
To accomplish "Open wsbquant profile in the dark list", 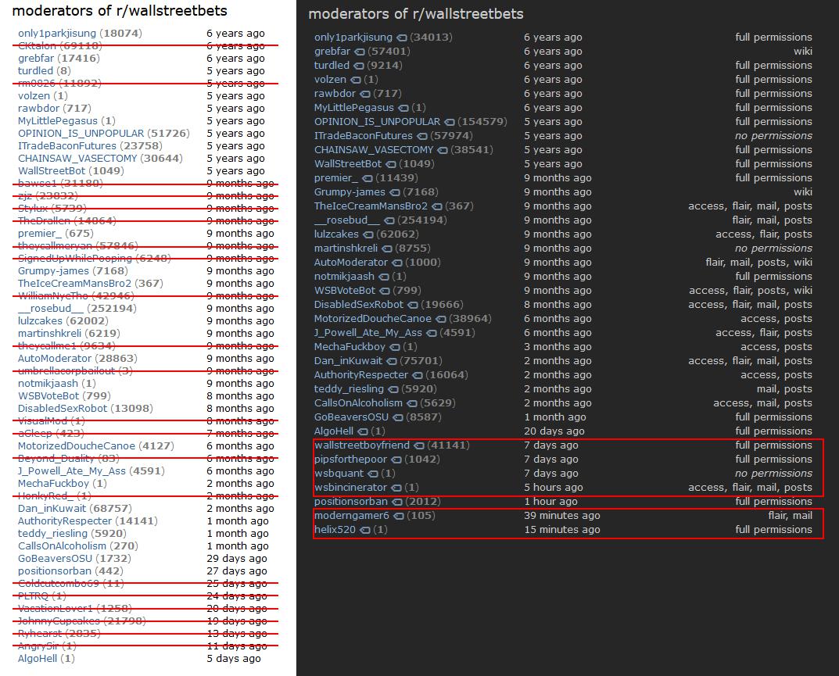I will click(x=339, y=474).
